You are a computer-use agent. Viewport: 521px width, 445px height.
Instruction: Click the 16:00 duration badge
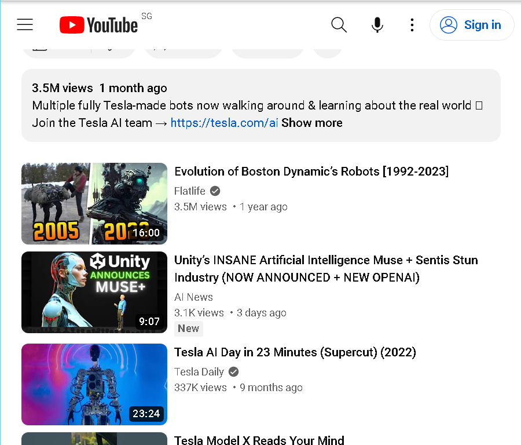click(146, 233)
